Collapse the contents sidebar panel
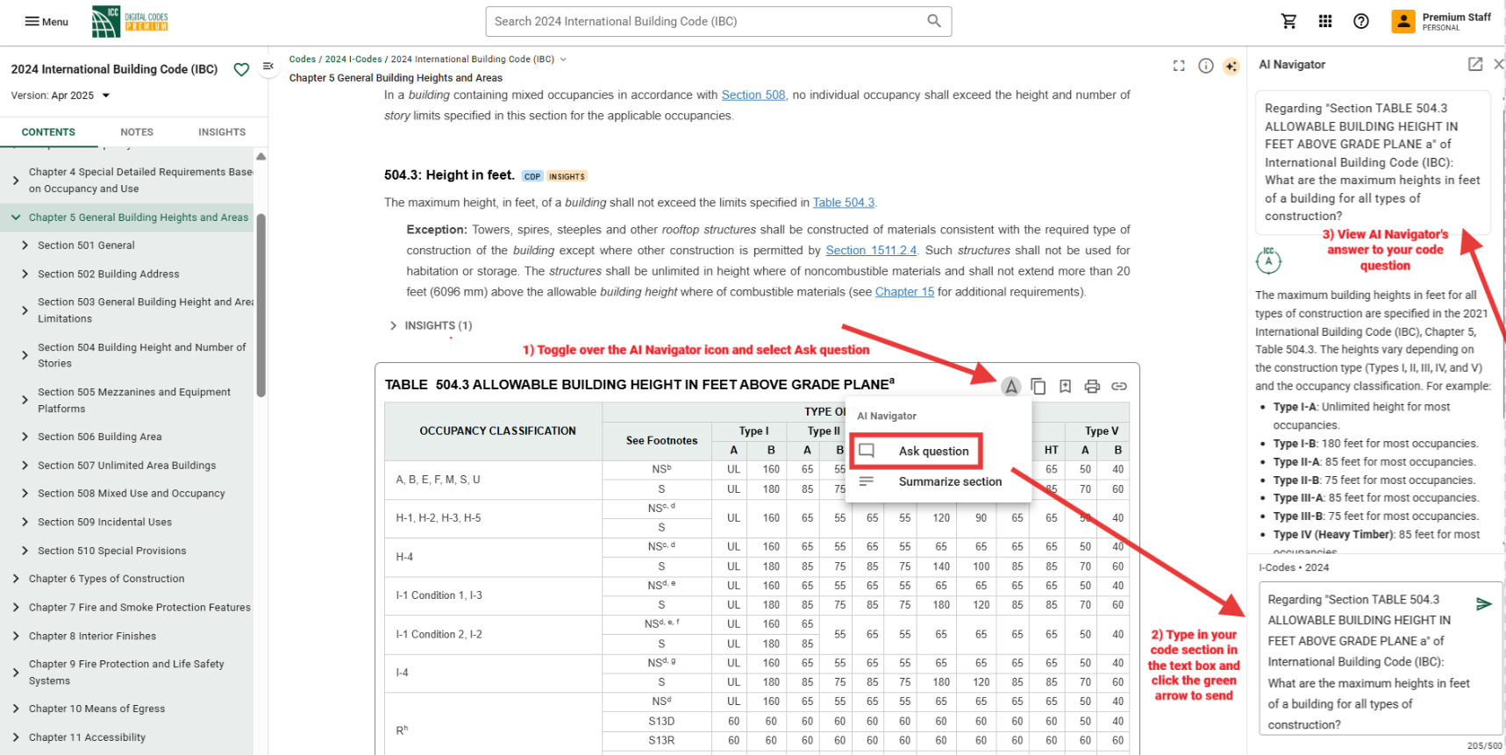This screenshot has height=755, width=1506. (x=268, y=66)
